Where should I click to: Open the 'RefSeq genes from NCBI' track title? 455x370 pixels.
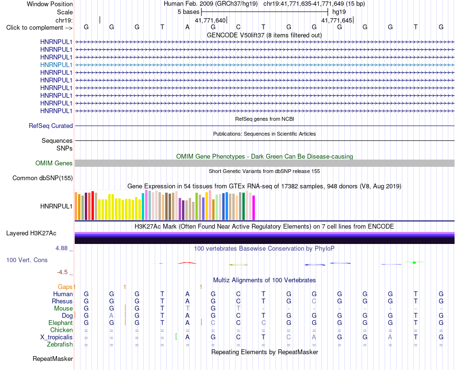coord(264,119)
